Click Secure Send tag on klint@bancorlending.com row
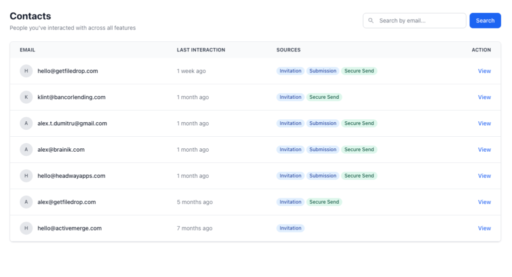512x277 pixels. (x=324, y=97)
